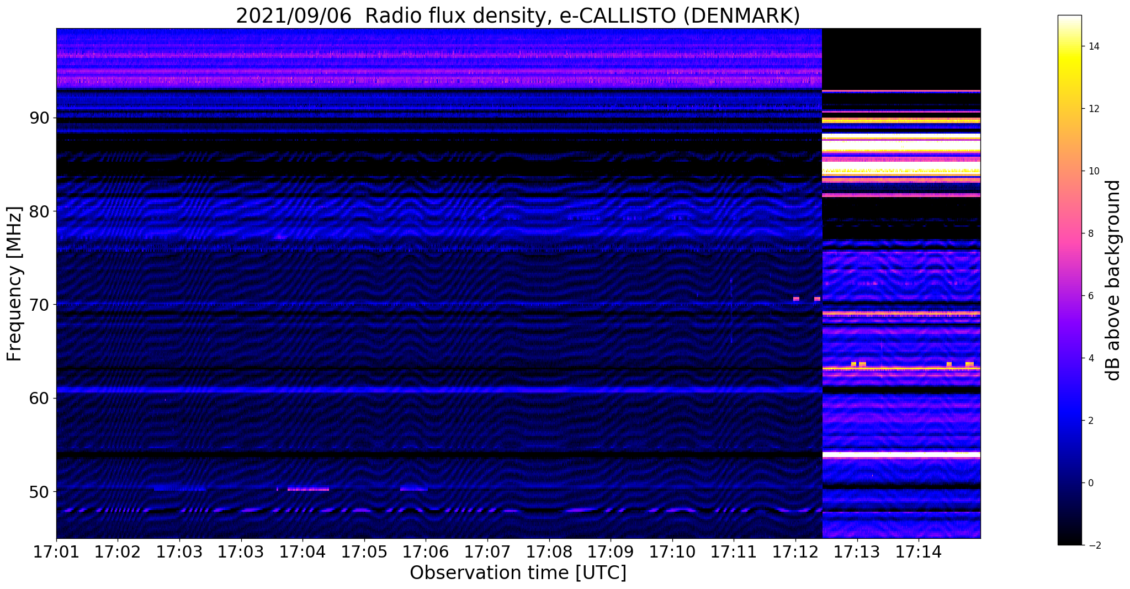Click inside the radio spectrogram plot area

(518, 283)
